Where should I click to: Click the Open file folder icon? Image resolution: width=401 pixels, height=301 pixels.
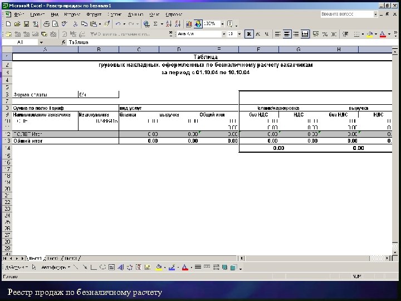(17, 24)
